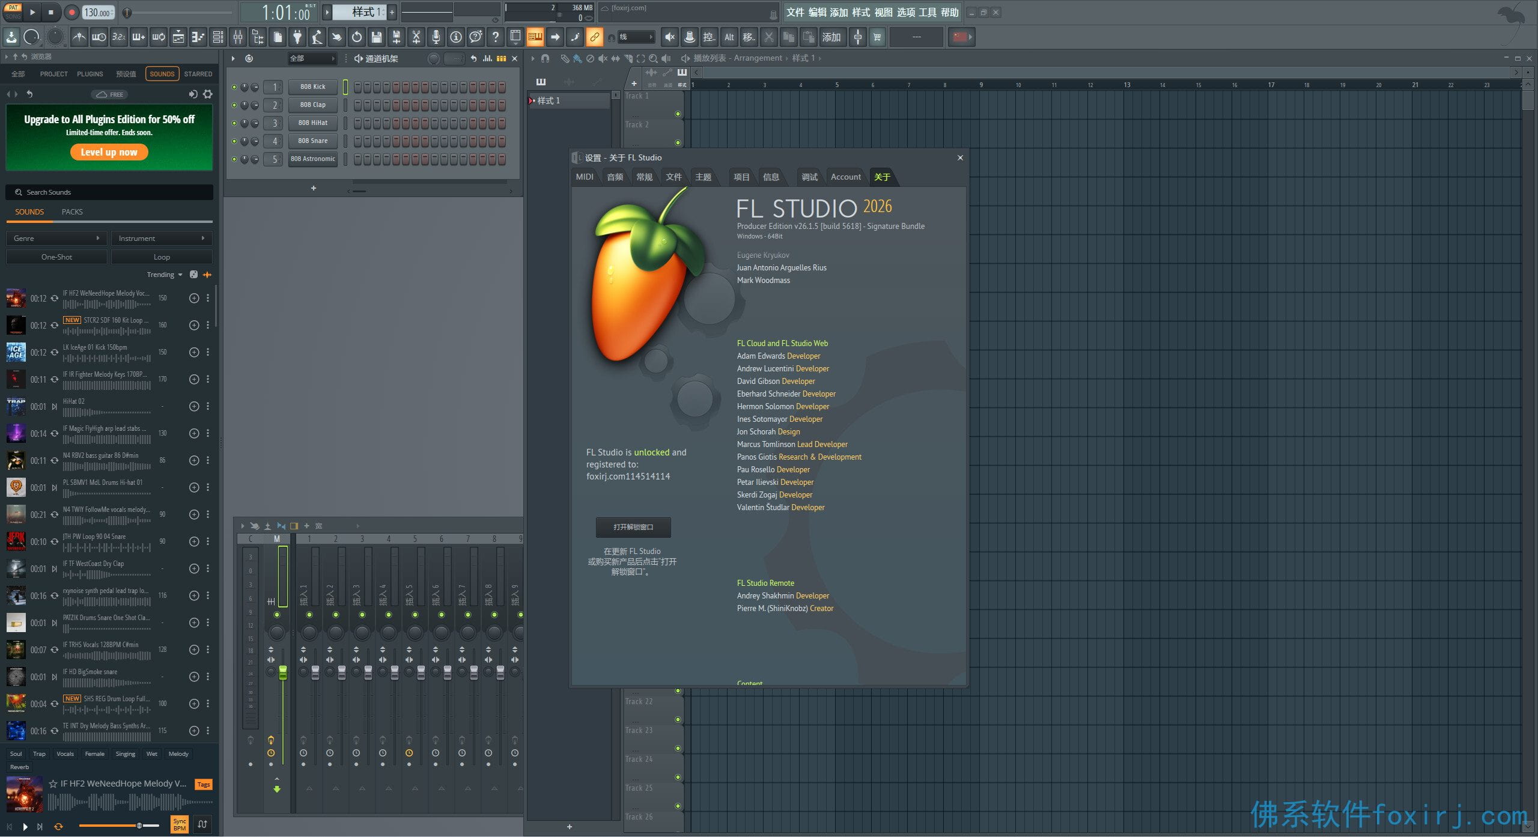
Task: Open the language flag dropdown
Action: tap(962, 37)
